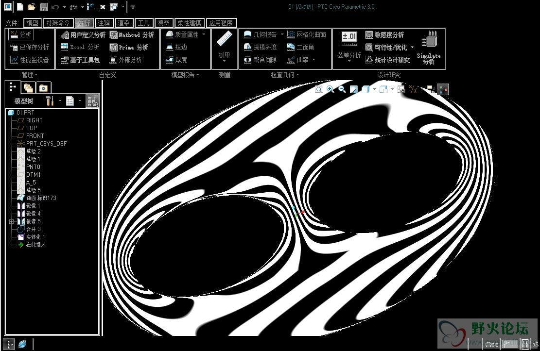Image resolution: width=540 pixels, height=351 pixels.
Task: Expand the 质量属性 dropdown arrow
Action: 204,34
